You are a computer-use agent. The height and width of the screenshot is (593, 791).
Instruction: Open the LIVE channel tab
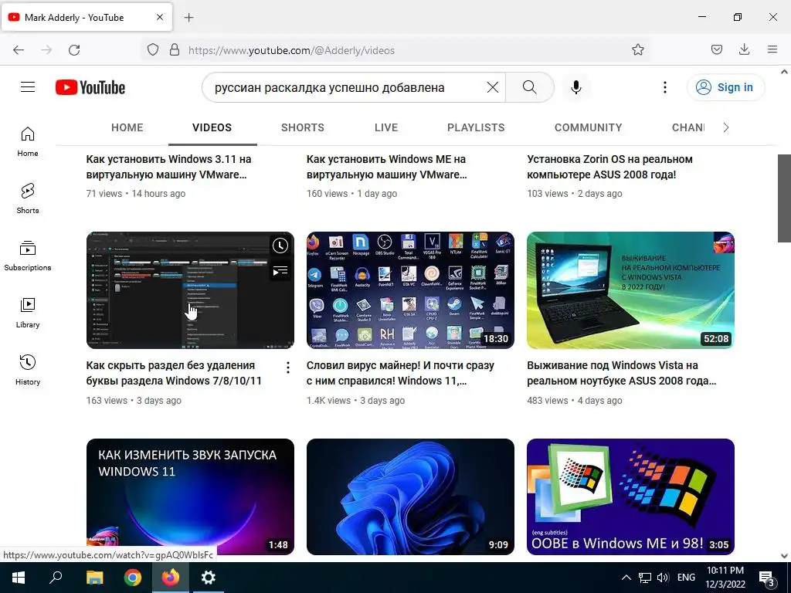(386, 127)
